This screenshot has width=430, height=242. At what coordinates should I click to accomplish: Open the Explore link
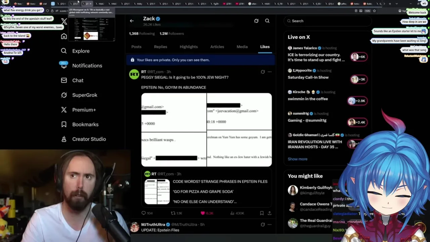point(81,51)
